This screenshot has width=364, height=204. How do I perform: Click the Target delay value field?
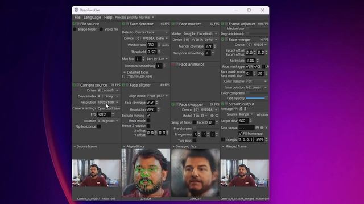tap(243, 121)
